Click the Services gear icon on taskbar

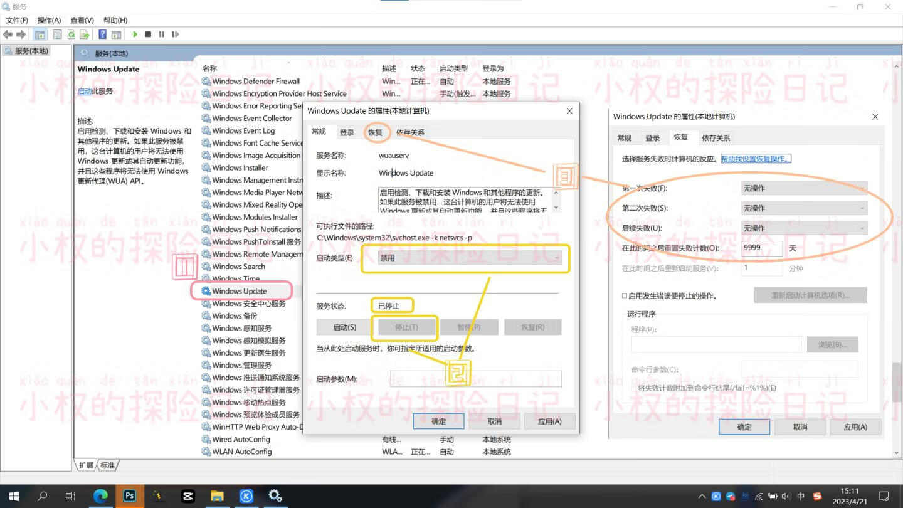point(275,496)
